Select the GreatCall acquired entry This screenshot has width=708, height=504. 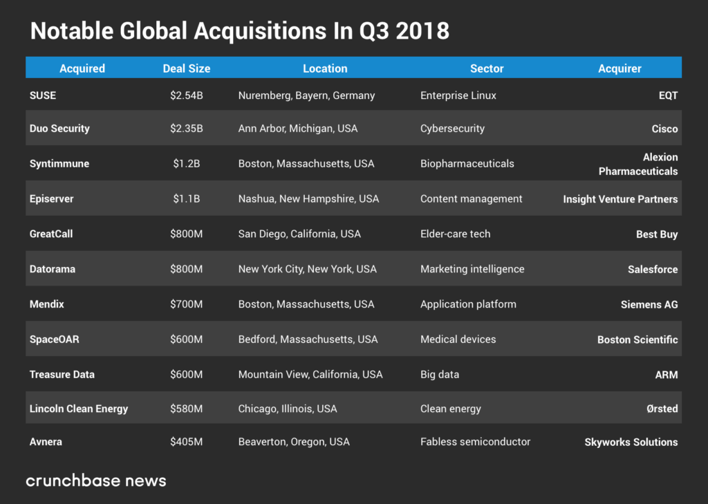51,234
